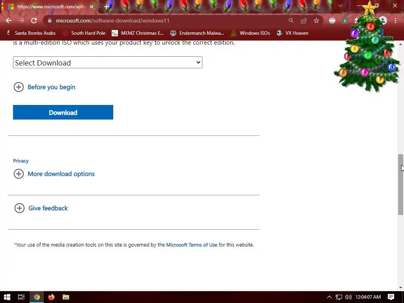Show hidden system tray icons
The height and width of the screenshot is (303, 404).
[329, 297]
